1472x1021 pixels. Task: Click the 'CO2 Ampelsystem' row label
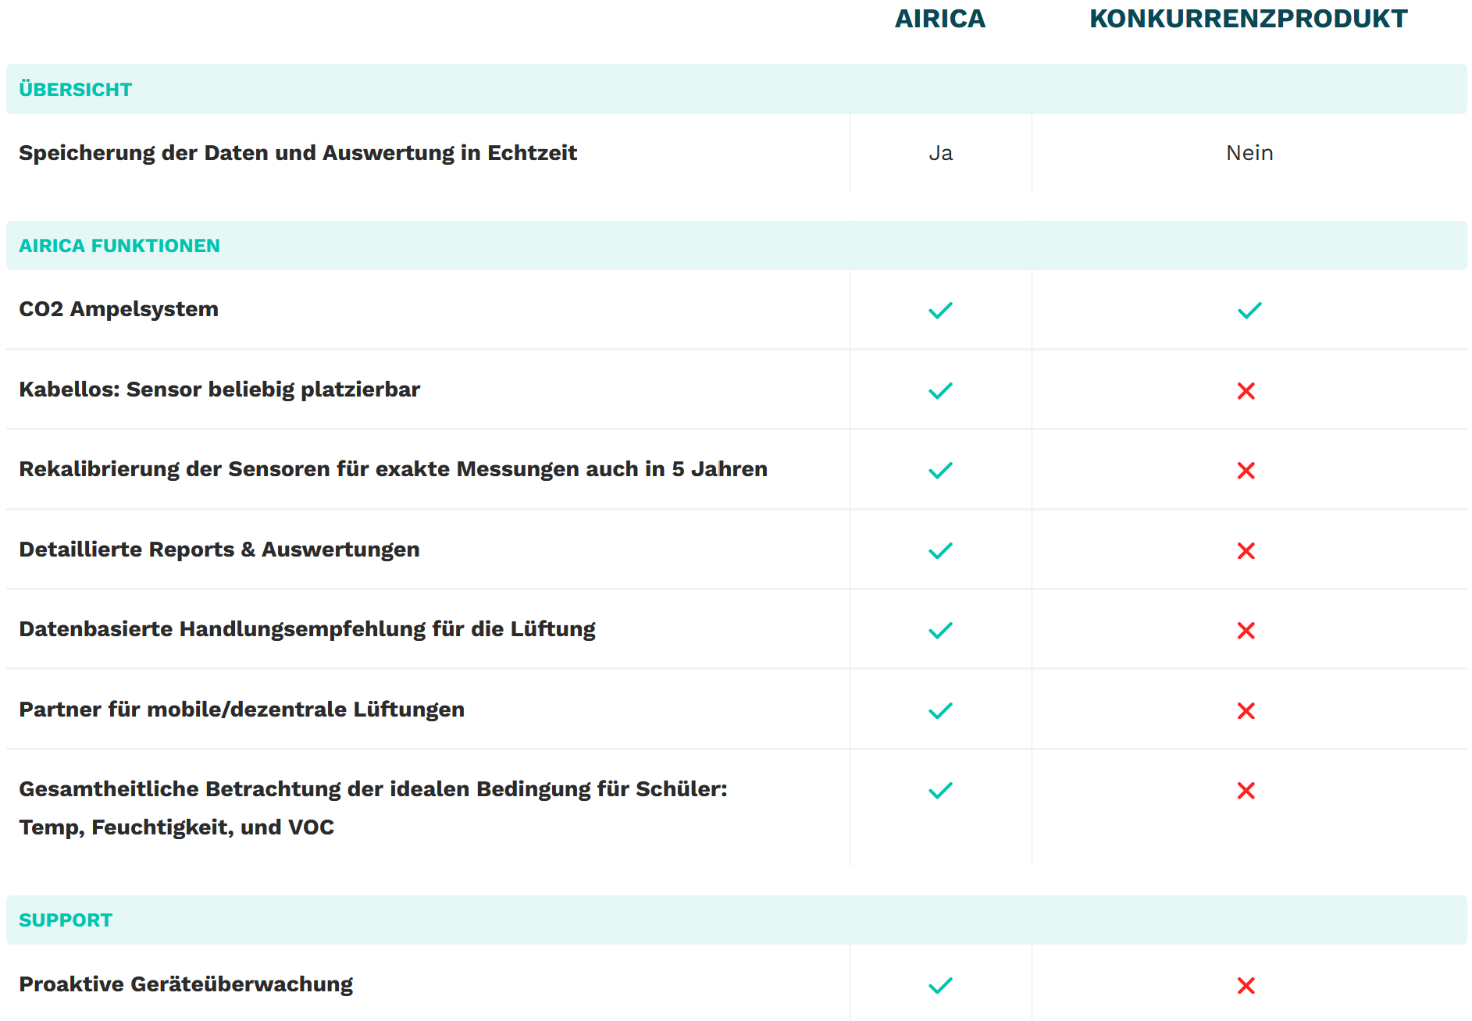coord(119,309)
